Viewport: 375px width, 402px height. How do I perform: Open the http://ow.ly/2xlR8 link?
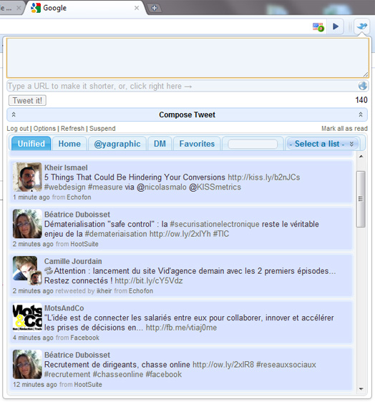pyautogui.click(x=223, y=365)
